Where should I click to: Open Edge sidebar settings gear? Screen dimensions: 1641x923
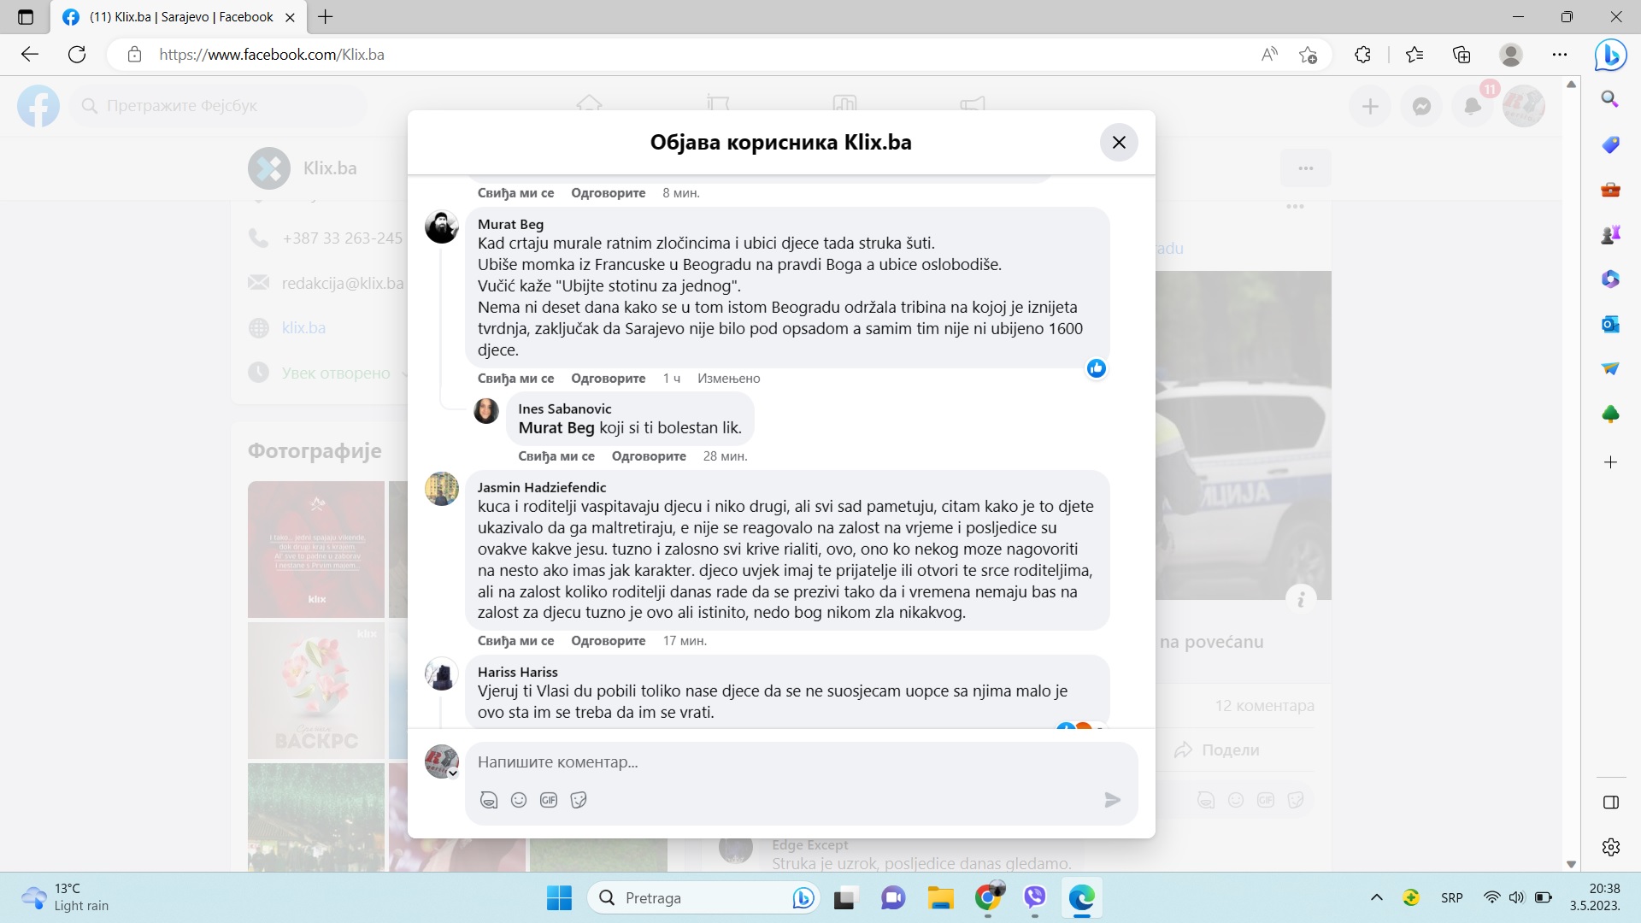pos(1610,847)
